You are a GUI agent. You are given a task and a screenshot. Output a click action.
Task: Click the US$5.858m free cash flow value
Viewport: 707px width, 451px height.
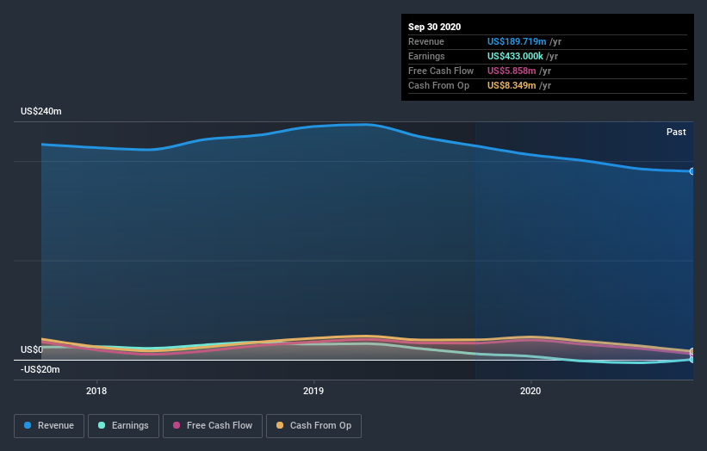pos(512,71)
